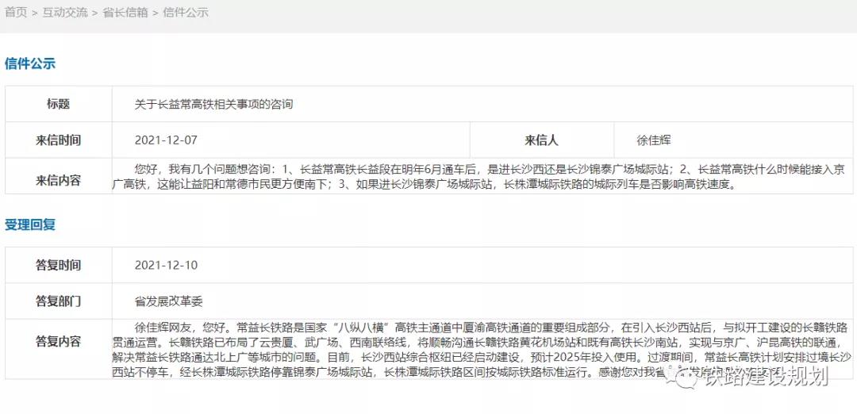Select title text 关于长益常高铁相关事项的咨询
The image size is (857, 414).
(x=213, y=104)
